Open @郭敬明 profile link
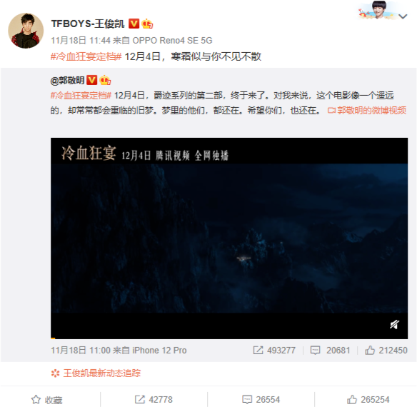The width and height of the screenshot is (417, 407). pos(67,81)
